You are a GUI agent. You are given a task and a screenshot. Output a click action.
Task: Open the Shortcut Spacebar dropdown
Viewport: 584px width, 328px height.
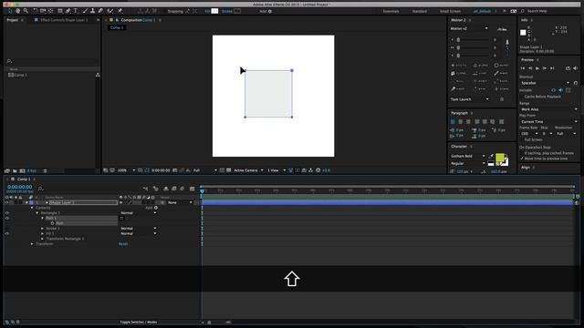pos(546,83)
